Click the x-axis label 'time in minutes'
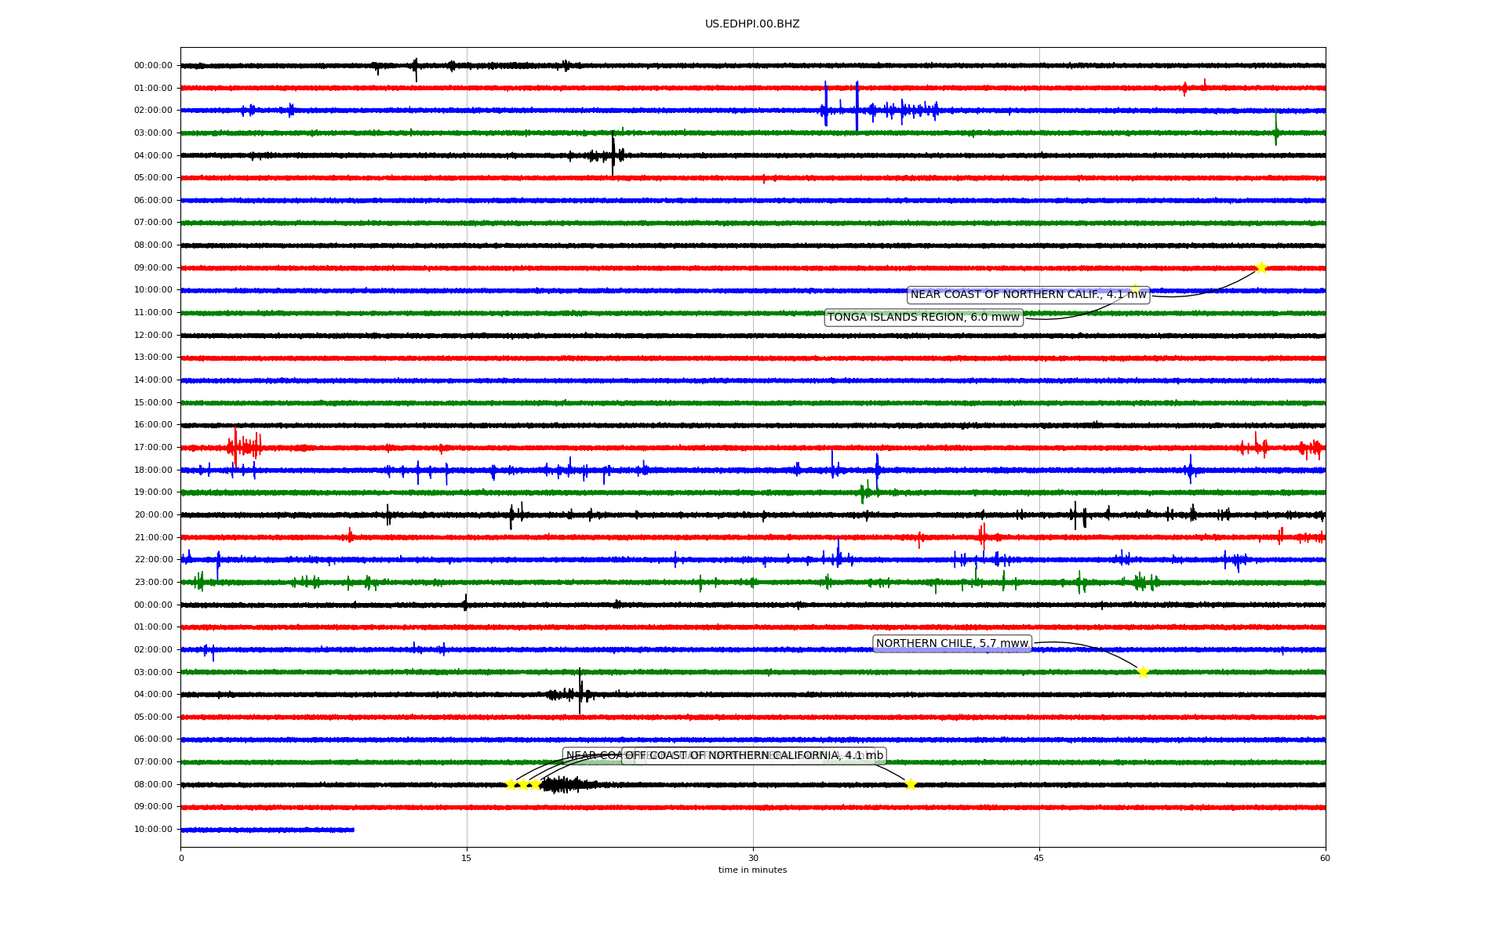Image resolution: width=1506 pixels, height=941 pixels. tap(752, 870)
